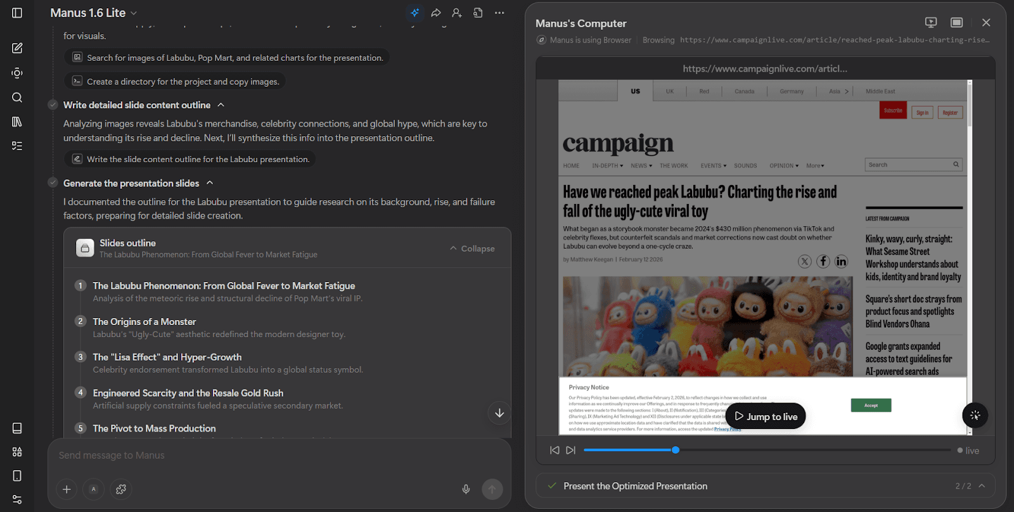Open search from the left sidebar
The height and width of the screenshot is (512, 1014).
pyautogui.click(x=17, y=98)
